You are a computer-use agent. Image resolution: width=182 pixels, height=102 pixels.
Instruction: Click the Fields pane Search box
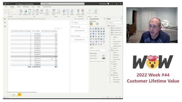tap(114, 23)
